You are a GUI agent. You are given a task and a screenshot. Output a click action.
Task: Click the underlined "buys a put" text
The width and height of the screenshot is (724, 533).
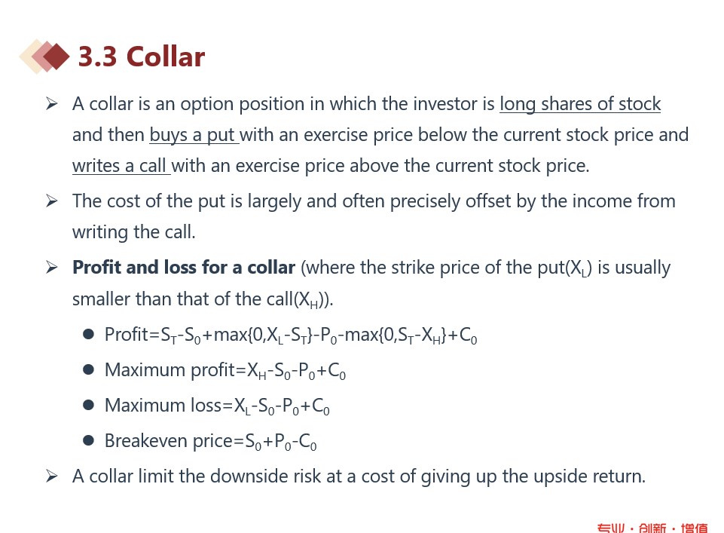point(193,135)
